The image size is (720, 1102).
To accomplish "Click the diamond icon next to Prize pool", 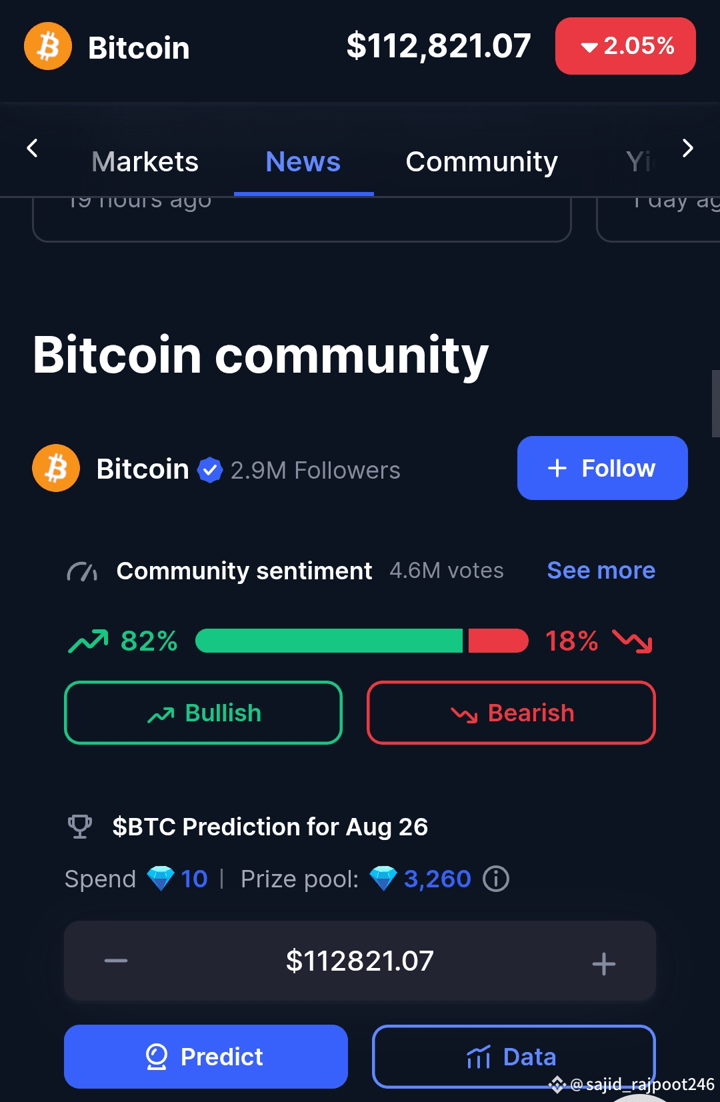I will pyautogui.click(x=383, y=879).
